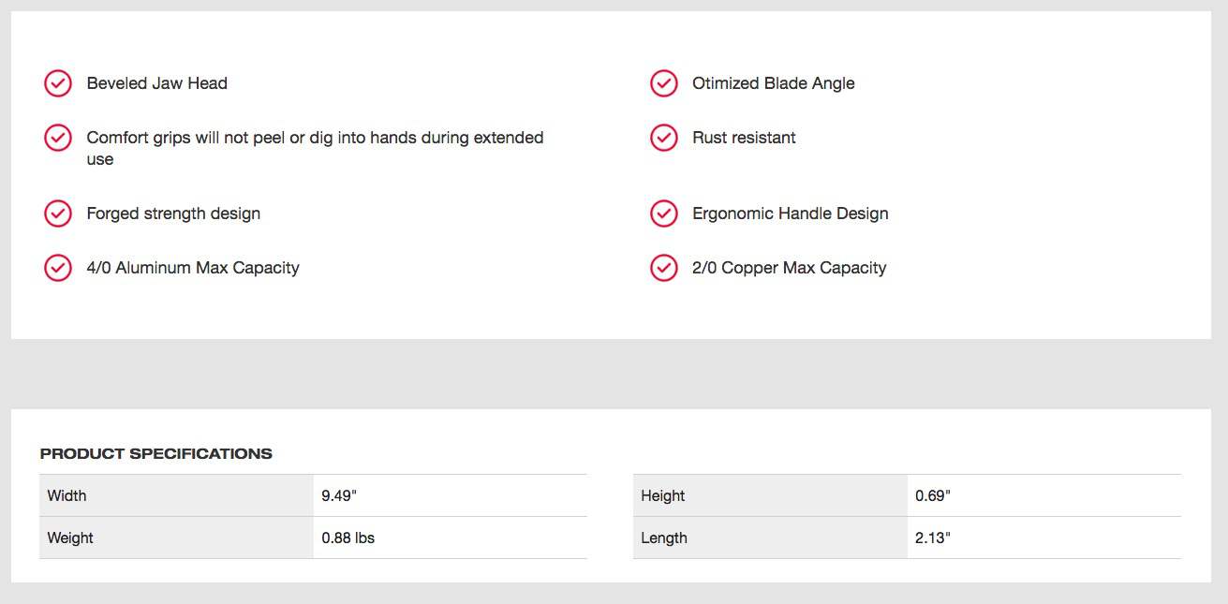Click the Ergonomic Handle Design text
Image resolution: width=1228 pixels, height=604 pixels.
791,214
